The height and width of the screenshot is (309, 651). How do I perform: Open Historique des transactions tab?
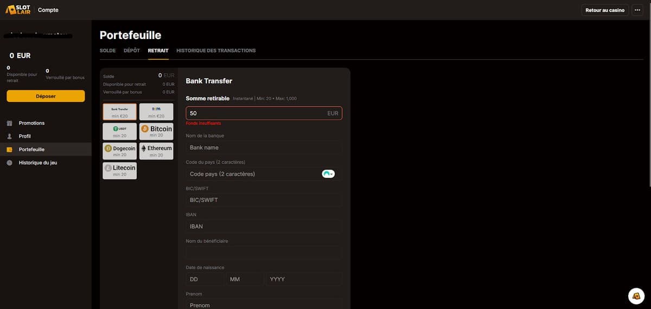click(x=216, y=50)
